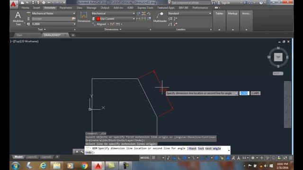Switch to the Insert ribbon tab
The width and height of the screenshot is (303, 170).
pyautogui.click(x=36, y=8)
